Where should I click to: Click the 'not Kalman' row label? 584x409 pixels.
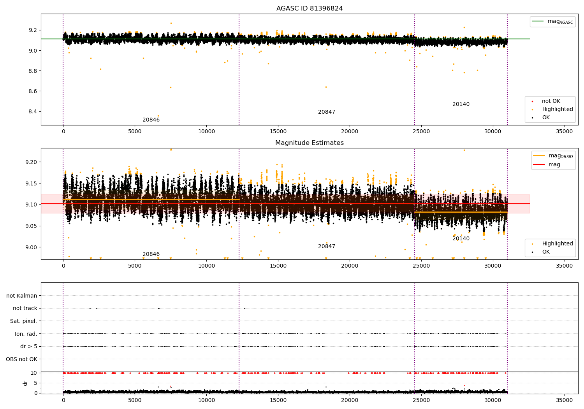[22, 296]
